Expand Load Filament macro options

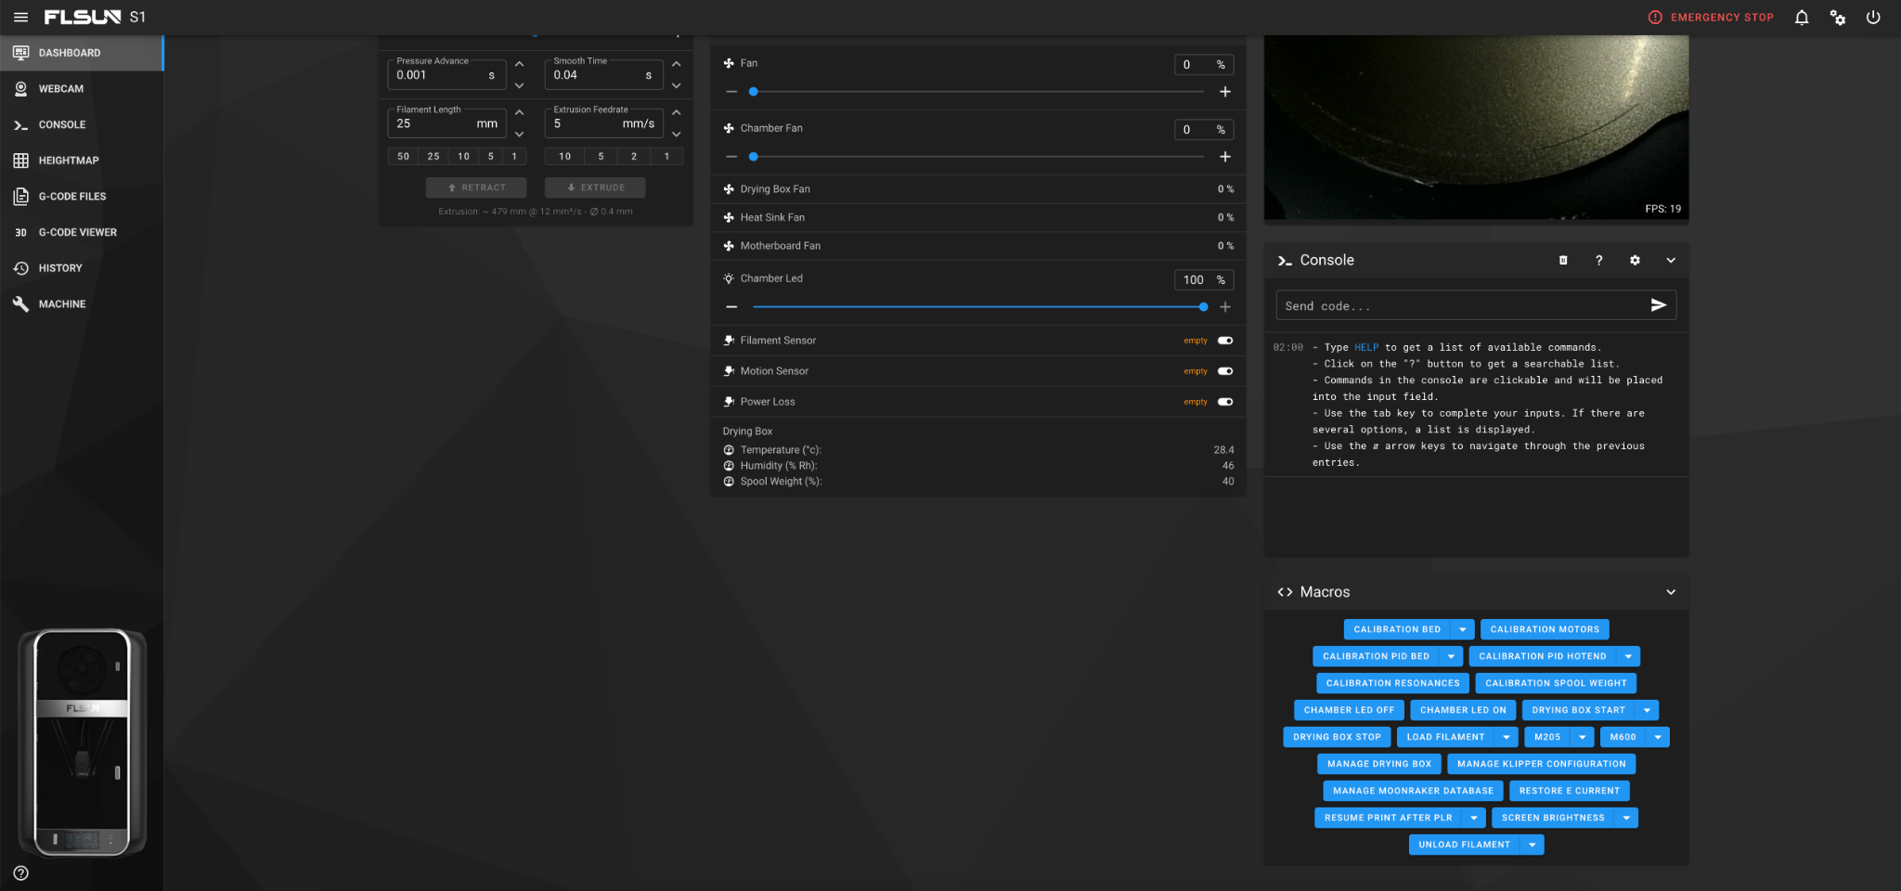(x=1506, y=737)
